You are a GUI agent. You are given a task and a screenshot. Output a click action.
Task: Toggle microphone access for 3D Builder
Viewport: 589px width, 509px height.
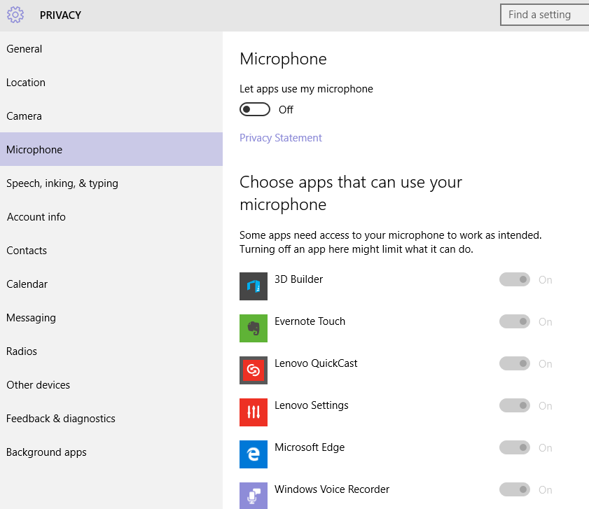[515, 279]
